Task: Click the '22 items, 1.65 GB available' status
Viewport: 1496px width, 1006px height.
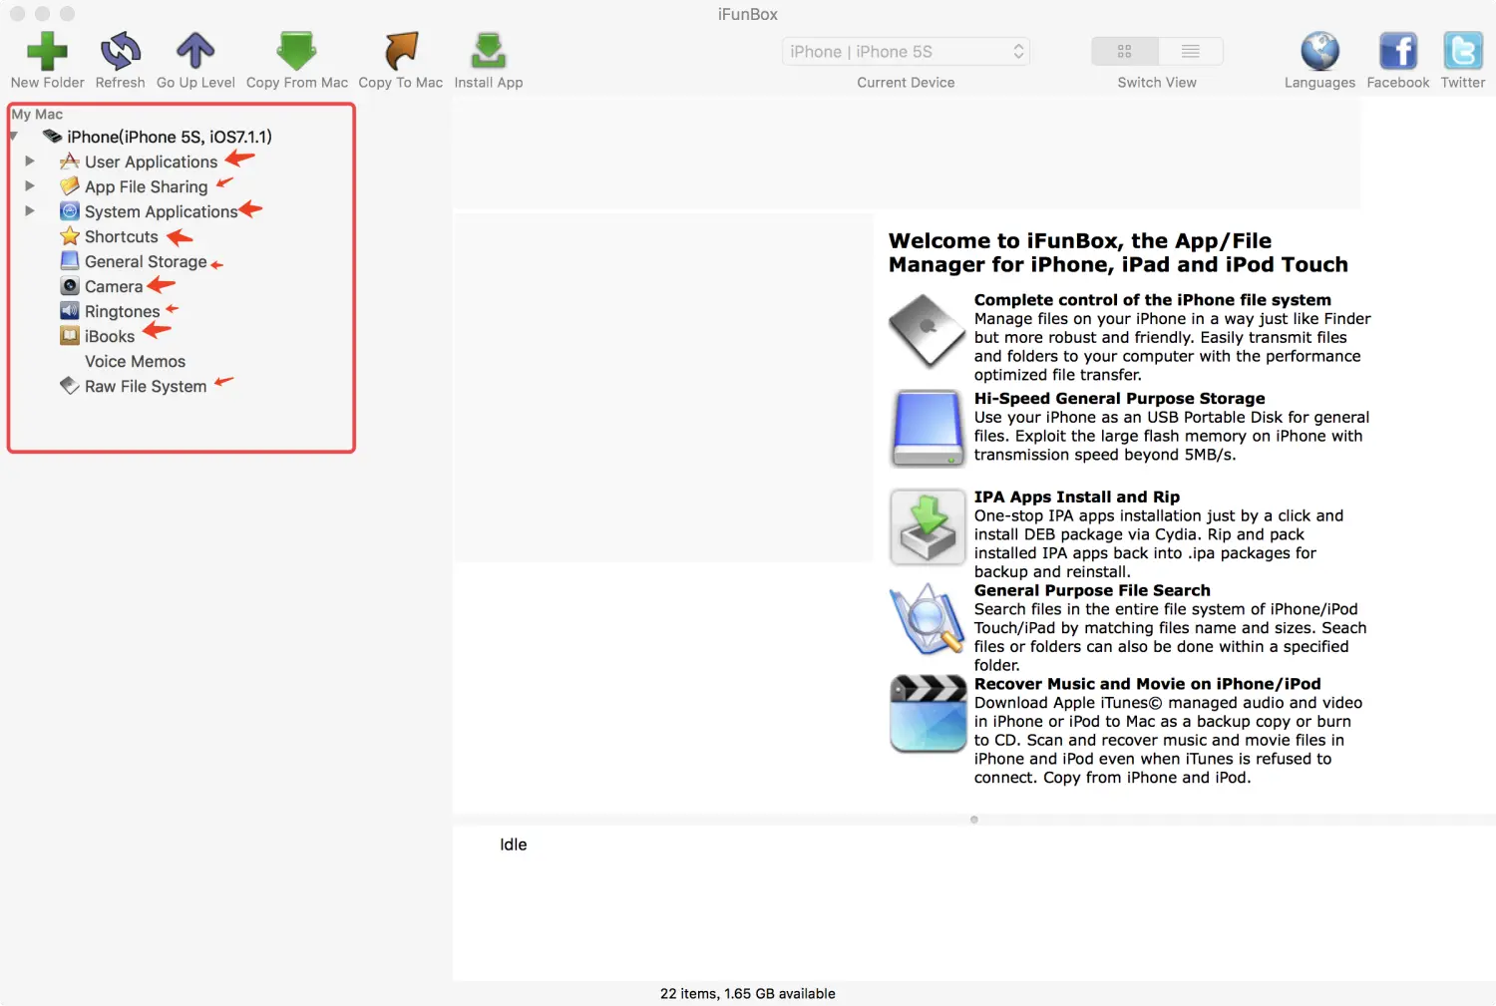Action: [748, 994]
